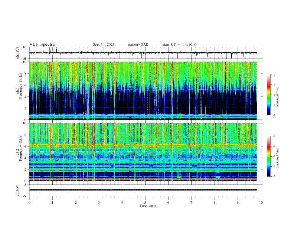Click time-axis tick label "7"

click(x=192, y=203)
